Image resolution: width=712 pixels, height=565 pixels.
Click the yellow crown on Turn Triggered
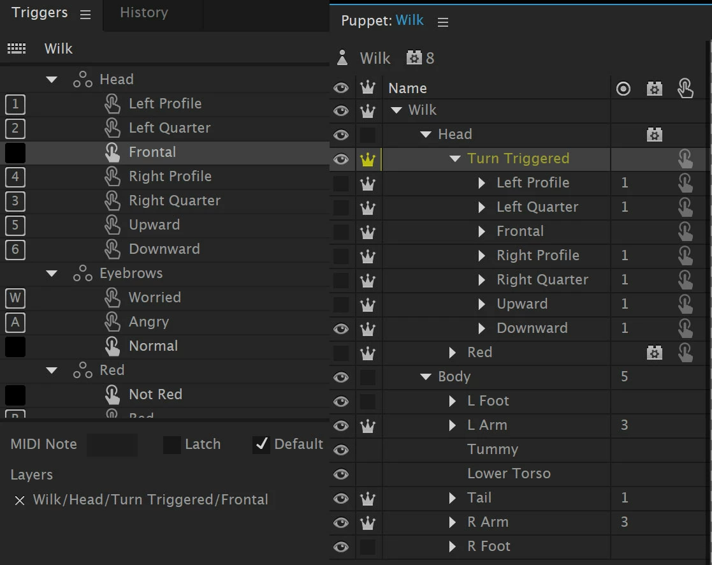[368, 159]
